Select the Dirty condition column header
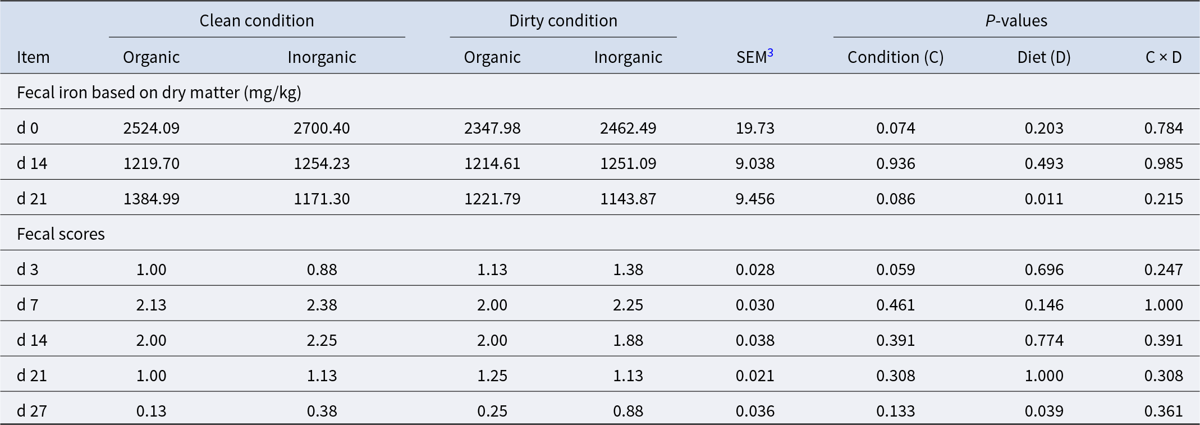 pyautogui.click(x=563, y=21)
